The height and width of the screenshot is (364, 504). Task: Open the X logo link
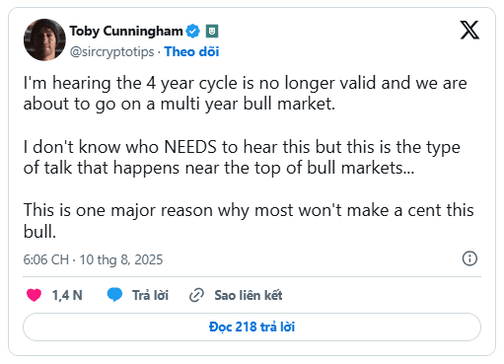pos(469,30)
